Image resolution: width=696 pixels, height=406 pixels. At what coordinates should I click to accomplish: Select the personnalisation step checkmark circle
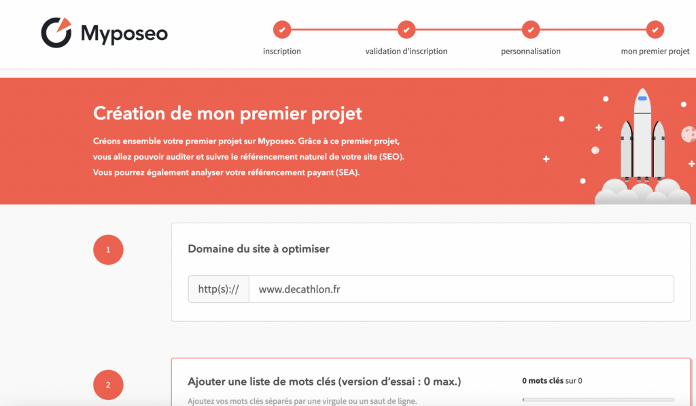point(530,30)
